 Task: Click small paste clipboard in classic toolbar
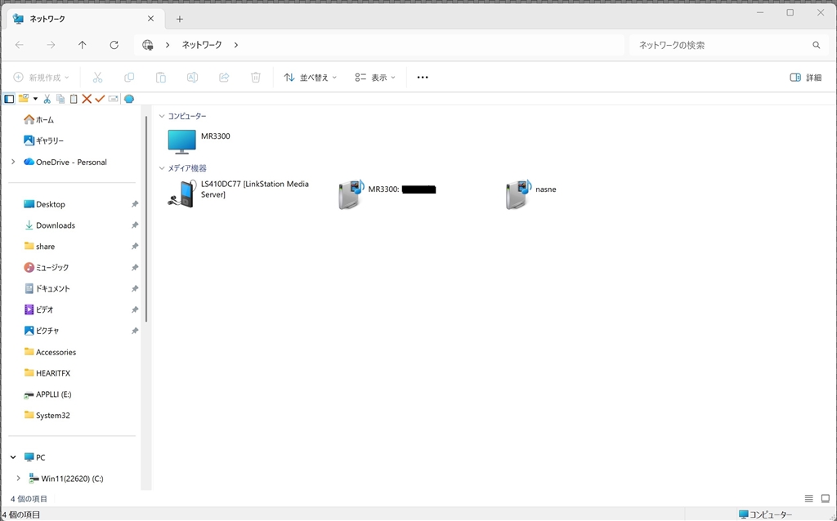(x=74, y=99)
